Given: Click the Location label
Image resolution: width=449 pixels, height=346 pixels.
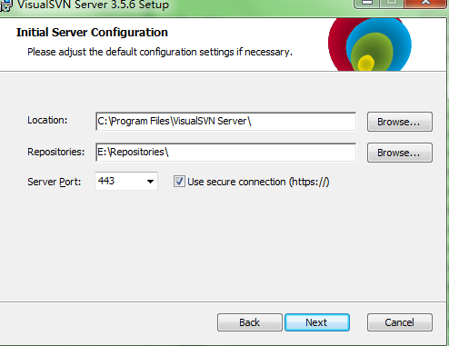Looking at the screenshot, I should click(x=47, y=120).
